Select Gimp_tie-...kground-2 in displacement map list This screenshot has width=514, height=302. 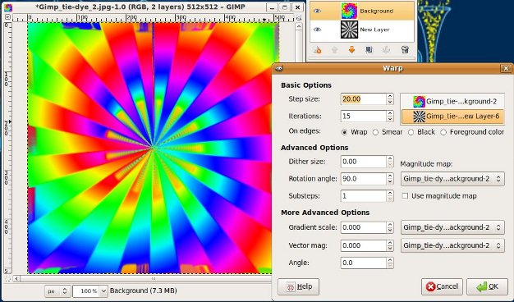[x=452, y=102]
